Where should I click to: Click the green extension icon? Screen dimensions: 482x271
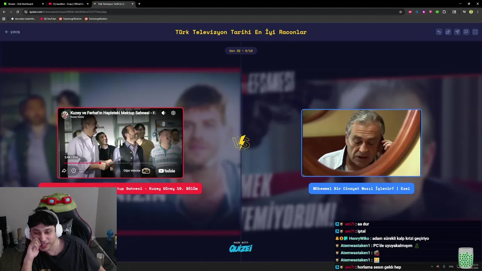click(x=437, y=12)
